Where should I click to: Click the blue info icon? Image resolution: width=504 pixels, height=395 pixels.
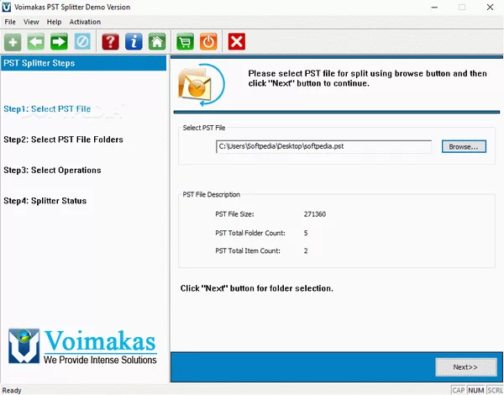coord(134,40)
